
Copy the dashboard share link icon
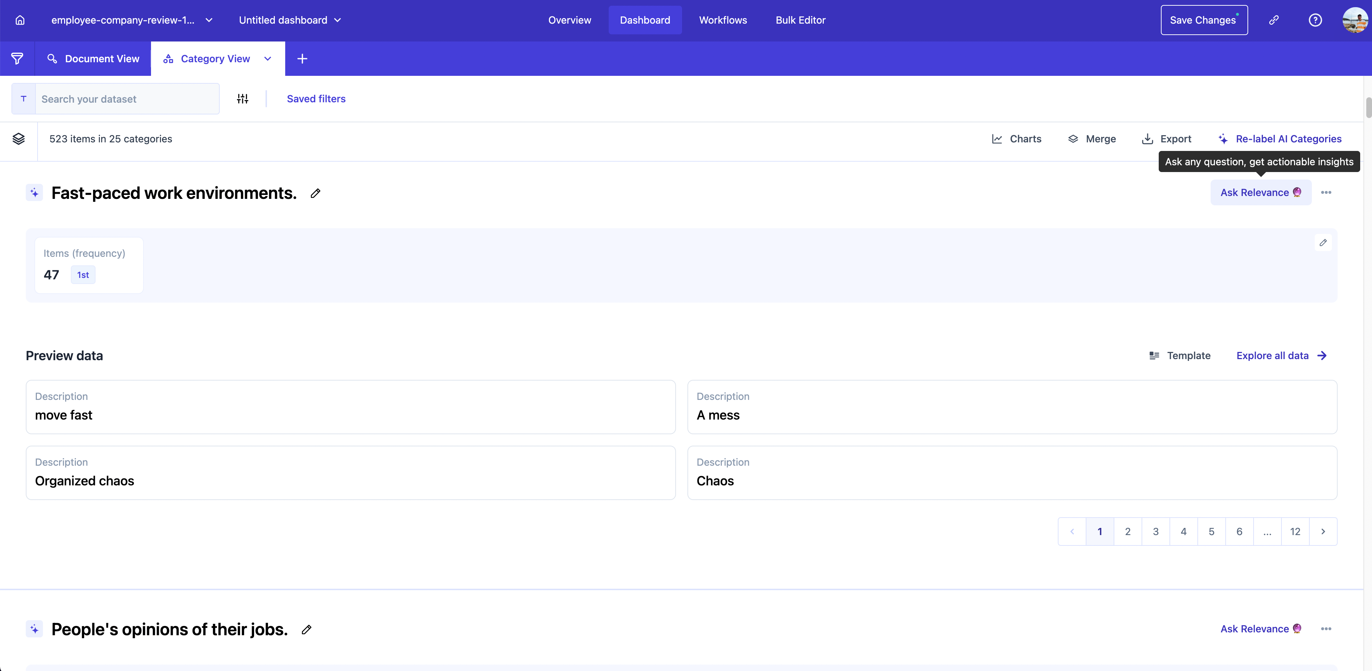coord(1274,20)
